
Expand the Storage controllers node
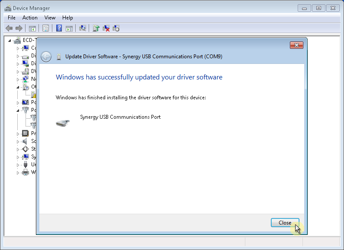(x=18, y=149)
